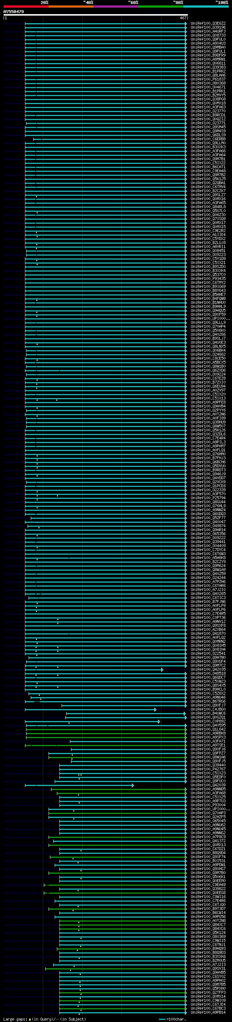Click UniRef100_Q9MBA0 label
This screenshot has height=1022, width=232.
coord(208,47)
